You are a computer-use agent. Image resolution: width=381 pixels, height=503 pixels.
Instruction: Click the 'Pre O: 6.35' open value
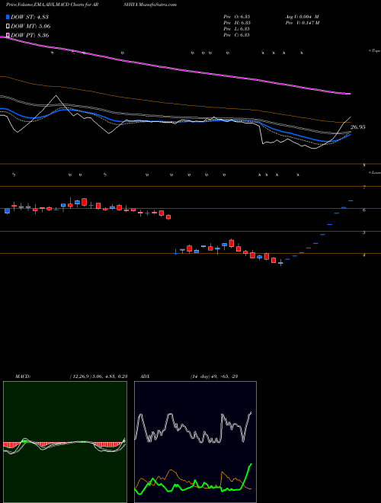point(237,17)
